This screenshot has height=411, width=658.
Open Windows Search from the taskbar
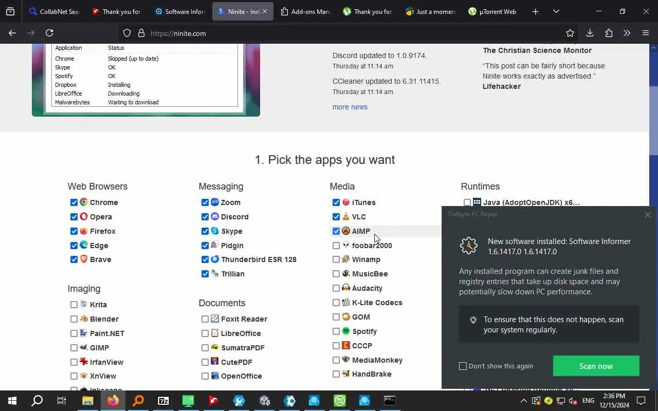tap(37, 401)
